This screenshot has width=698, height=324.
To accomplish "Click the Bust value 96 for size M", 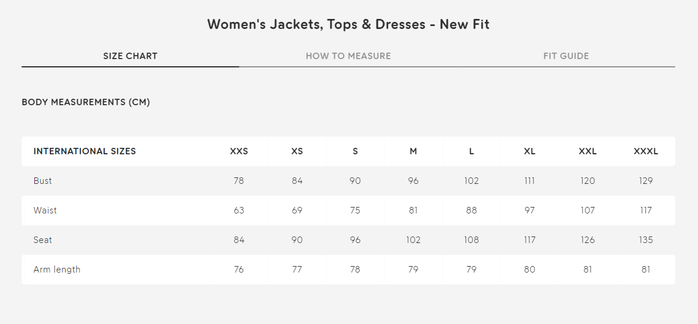I will point(413,181).
